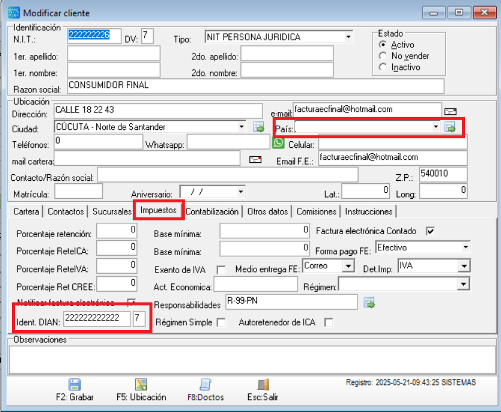Image resolution: width=501 pixels, height=412 pixels.
Task: Open the Forma pago FE dropdown
Action: click(465, 247)
